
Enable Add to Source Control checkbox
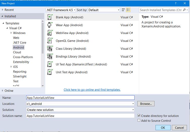pos(139,120)
